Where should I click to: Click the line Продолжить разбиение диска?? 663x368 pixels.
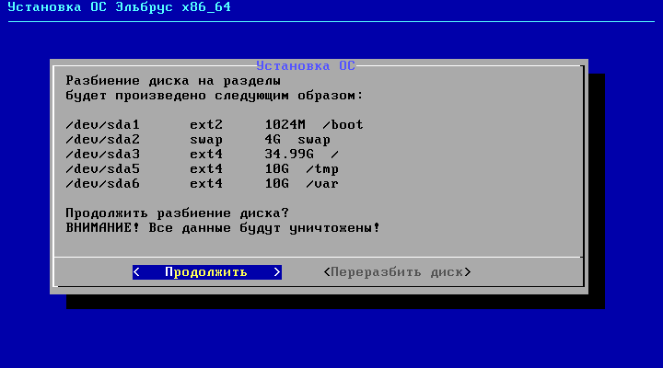(177, 213)
